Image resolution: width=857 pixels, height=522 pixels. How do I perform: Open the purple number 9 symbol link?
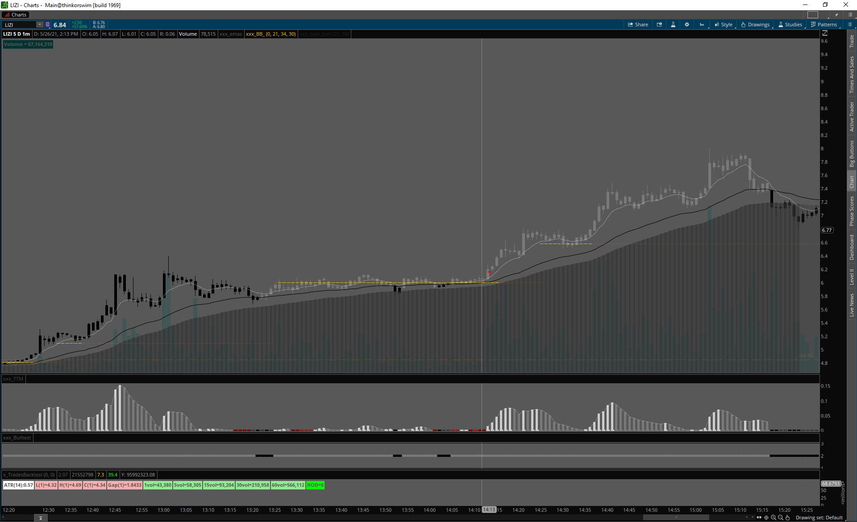coord(48,25)
